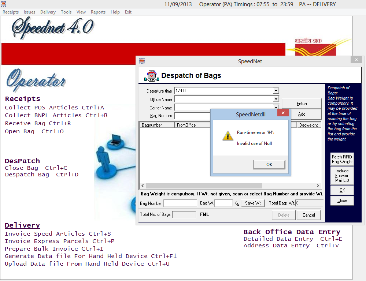Open the Carrier Name dropdown arrow

coord(276,107)
